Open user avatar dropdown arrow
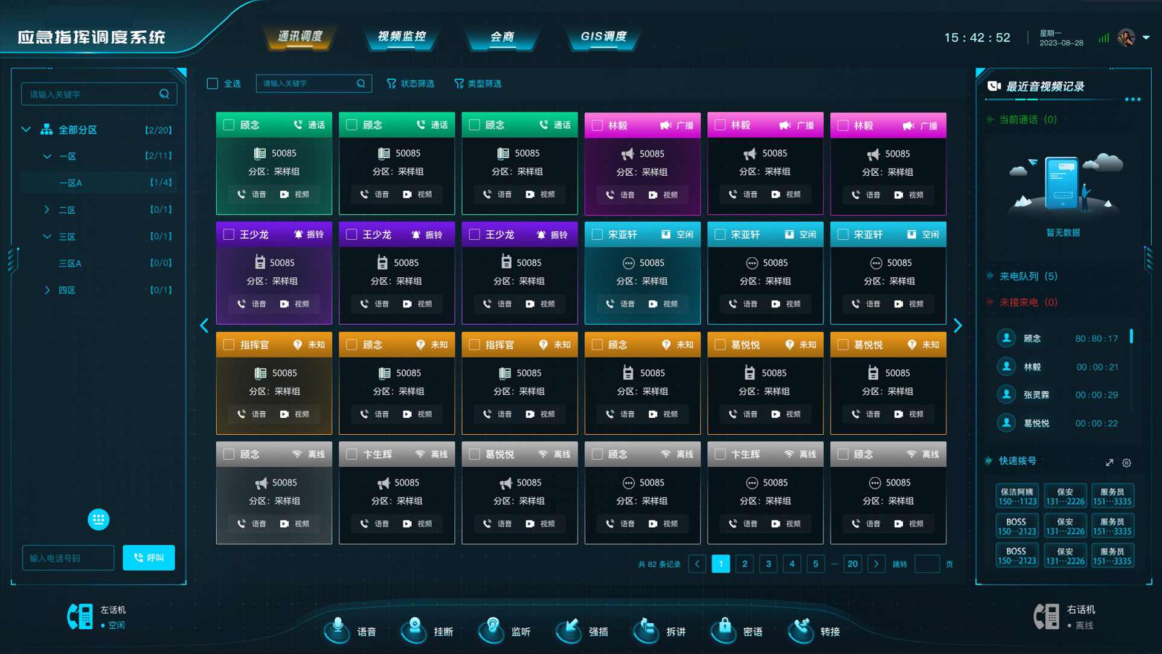1162x654 pixels. pos(1146,37)
